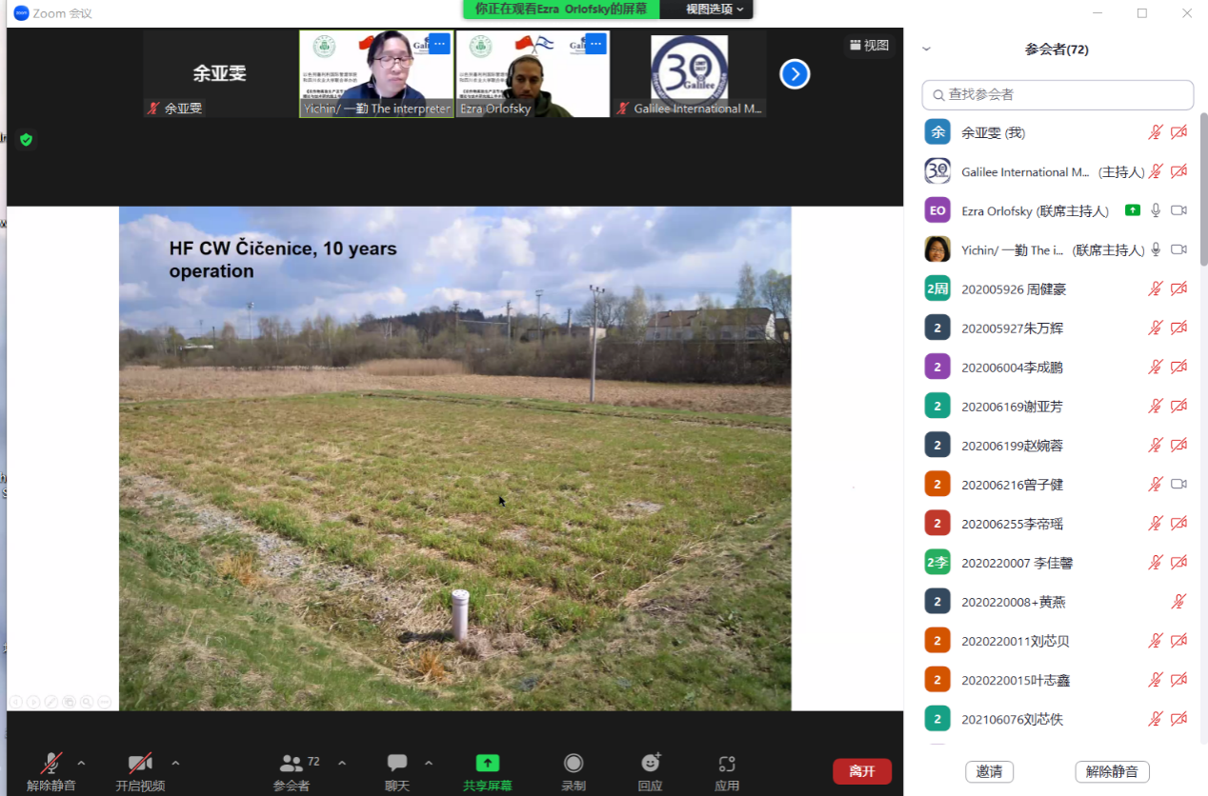Click the 邀请 invite button
Image resolution: width=1208 pixels, height=796 pixels.
[989, 771]
